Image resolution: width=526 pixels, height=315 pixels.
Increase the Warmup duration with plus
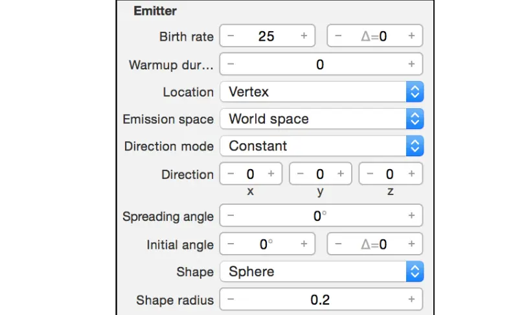click(411, 64)
